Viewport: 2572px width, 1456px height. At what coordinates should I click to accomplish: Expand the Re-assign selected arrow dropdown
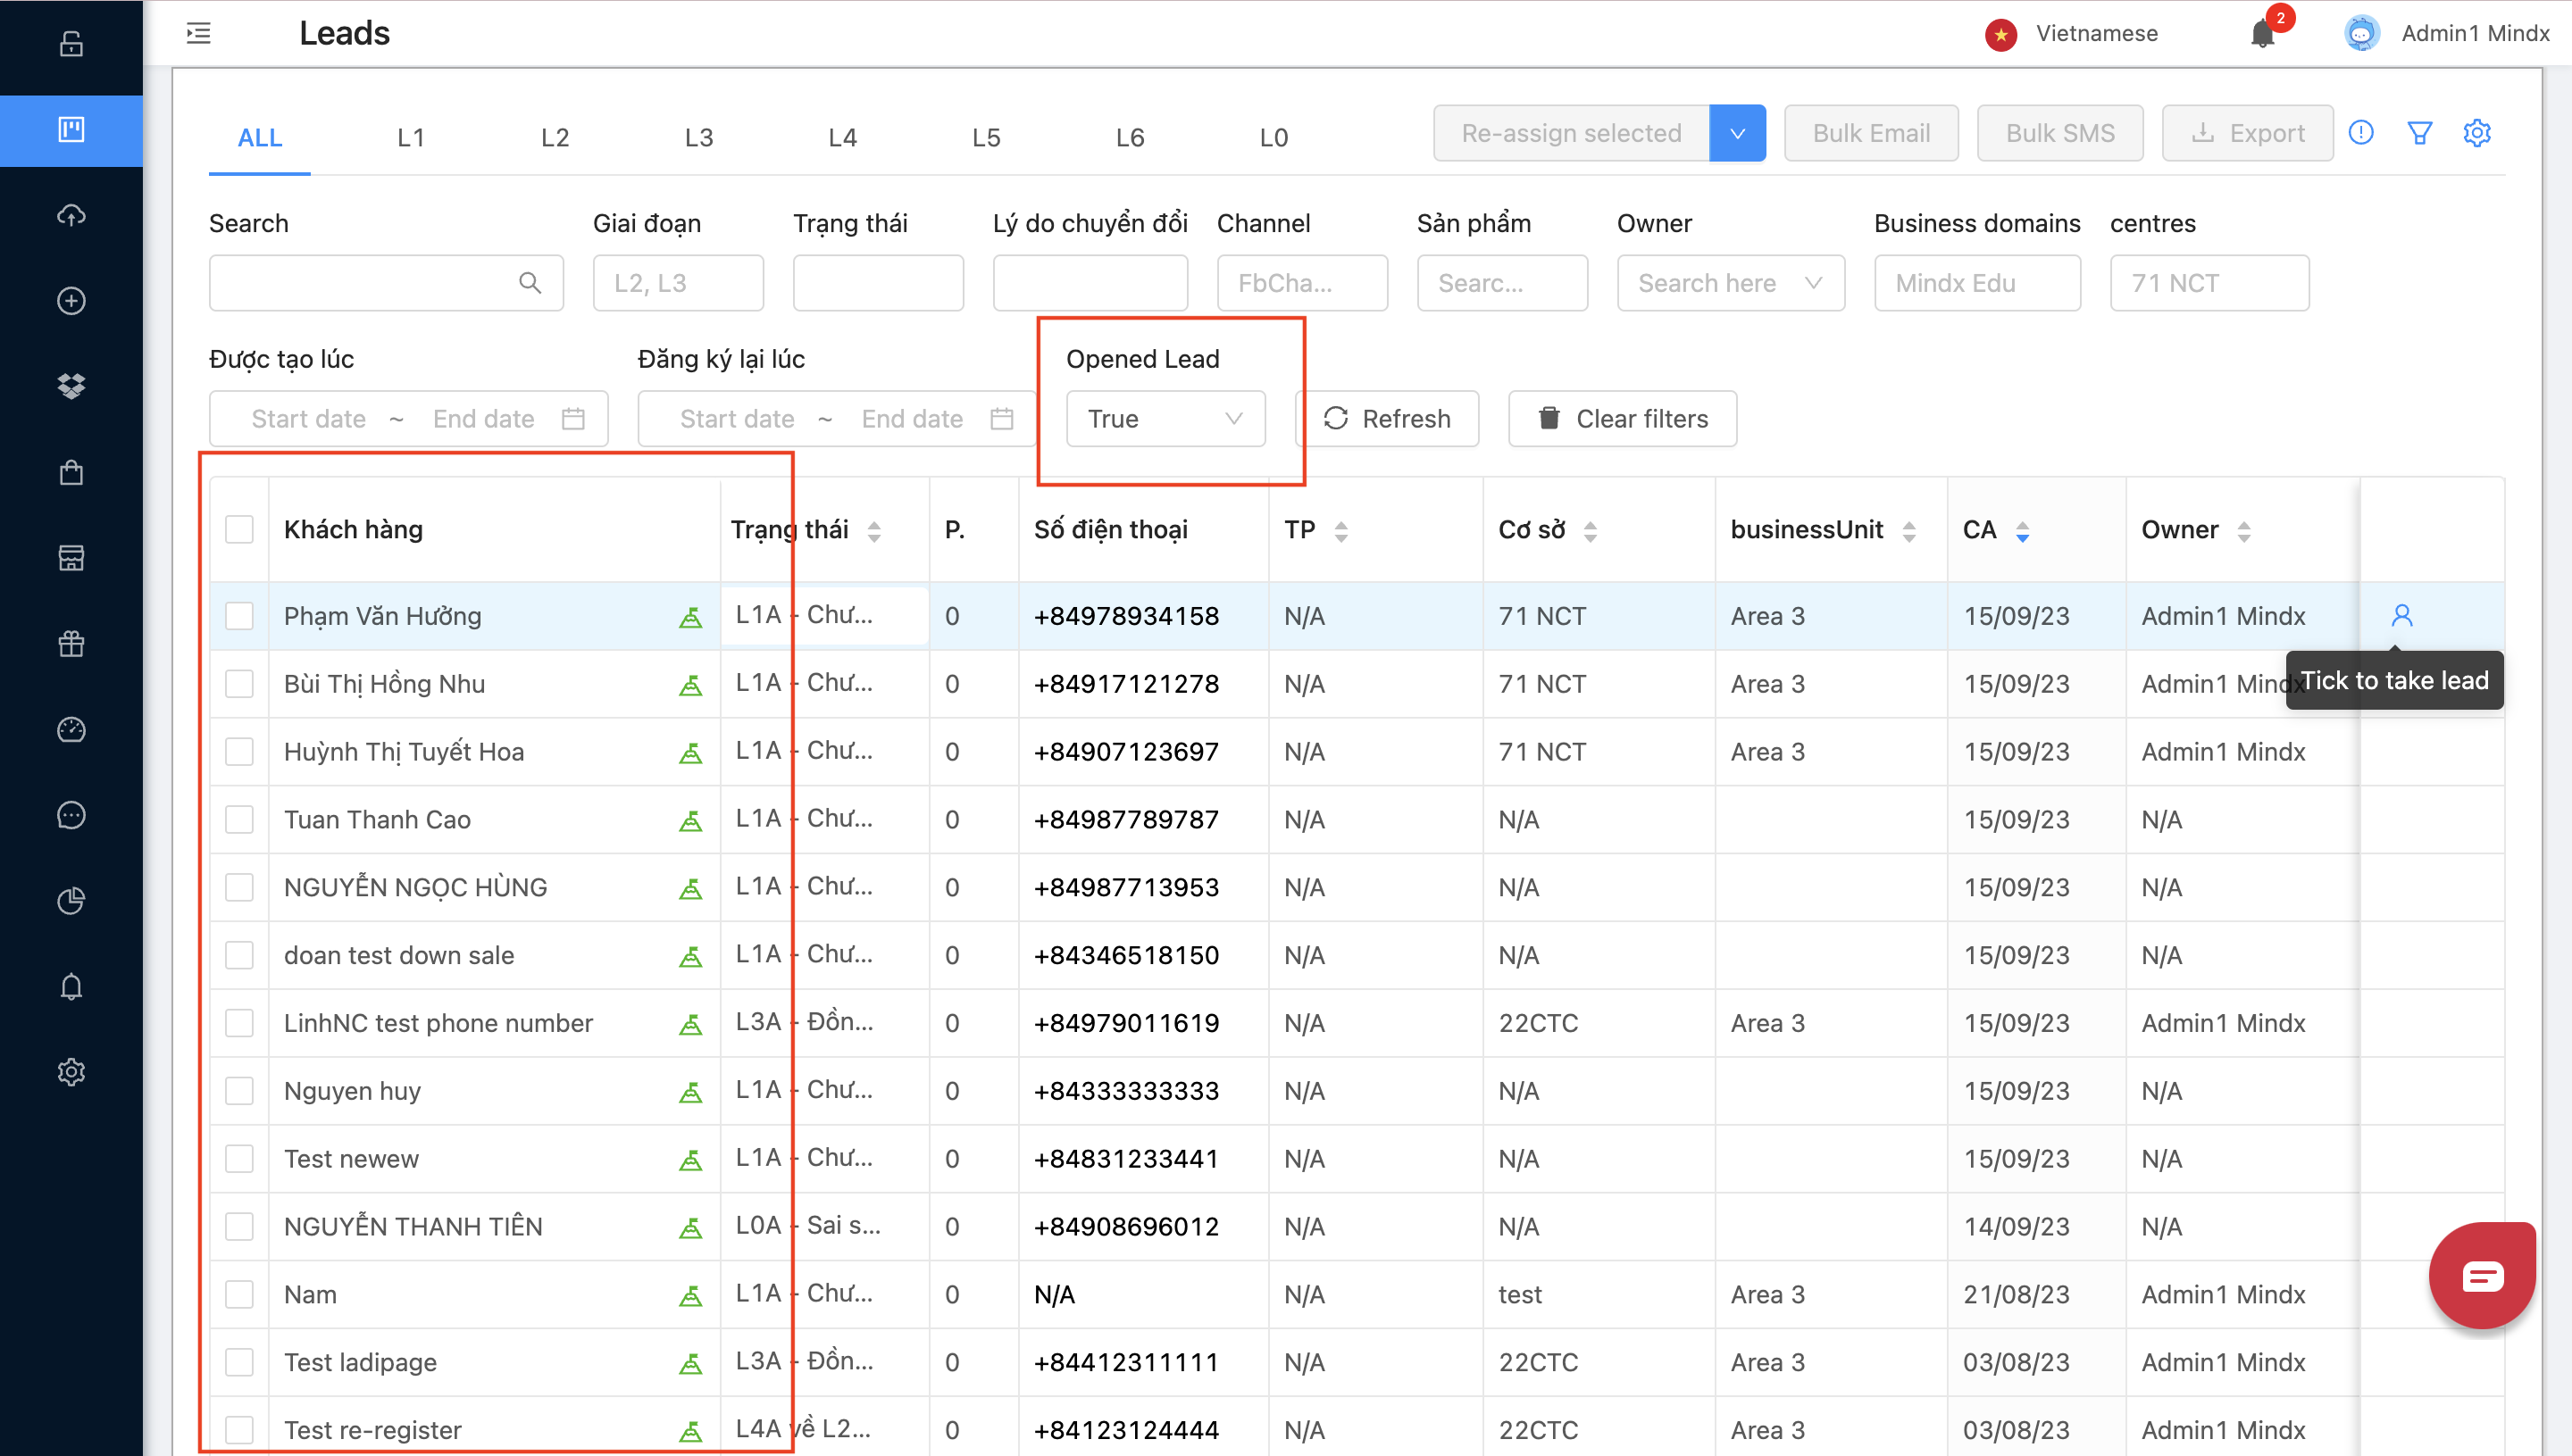[x=1737, y=133]
